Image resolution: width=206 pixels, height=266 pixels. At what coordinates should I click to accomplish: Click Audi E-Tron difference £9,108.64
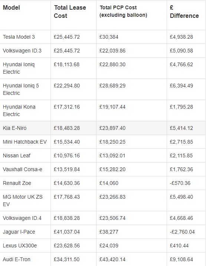pyautogui.click(x=182, y=259)
